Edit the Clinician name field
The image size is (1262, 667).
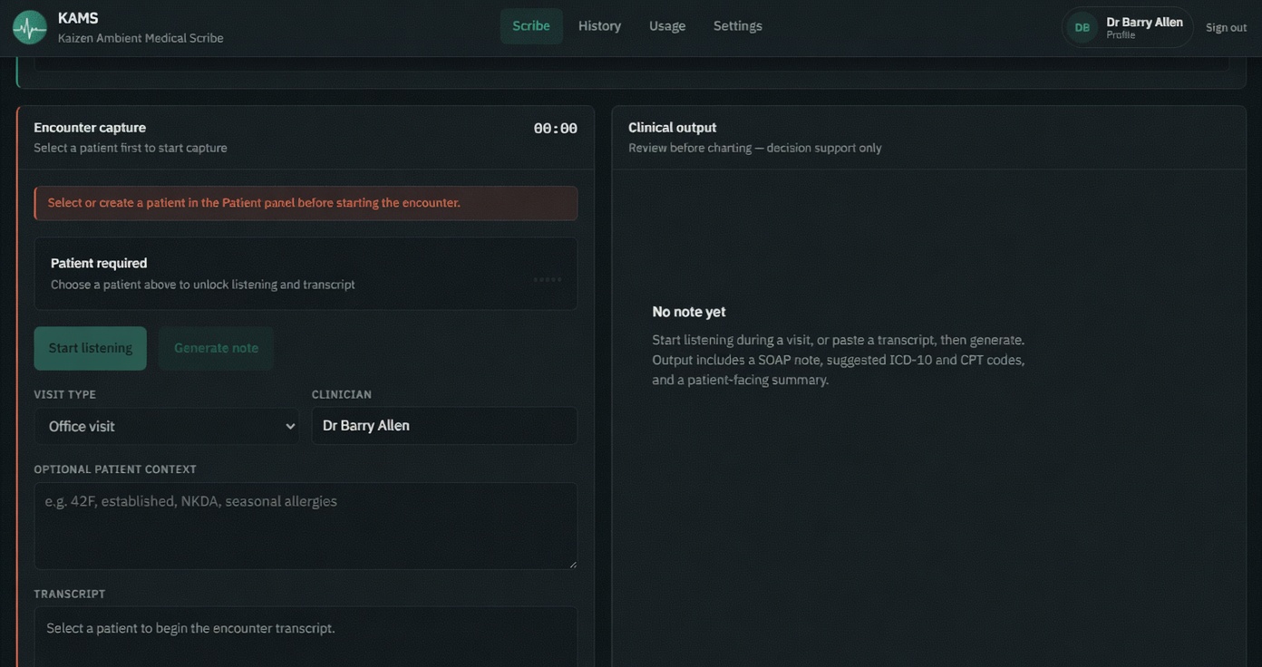coord(444,426)
